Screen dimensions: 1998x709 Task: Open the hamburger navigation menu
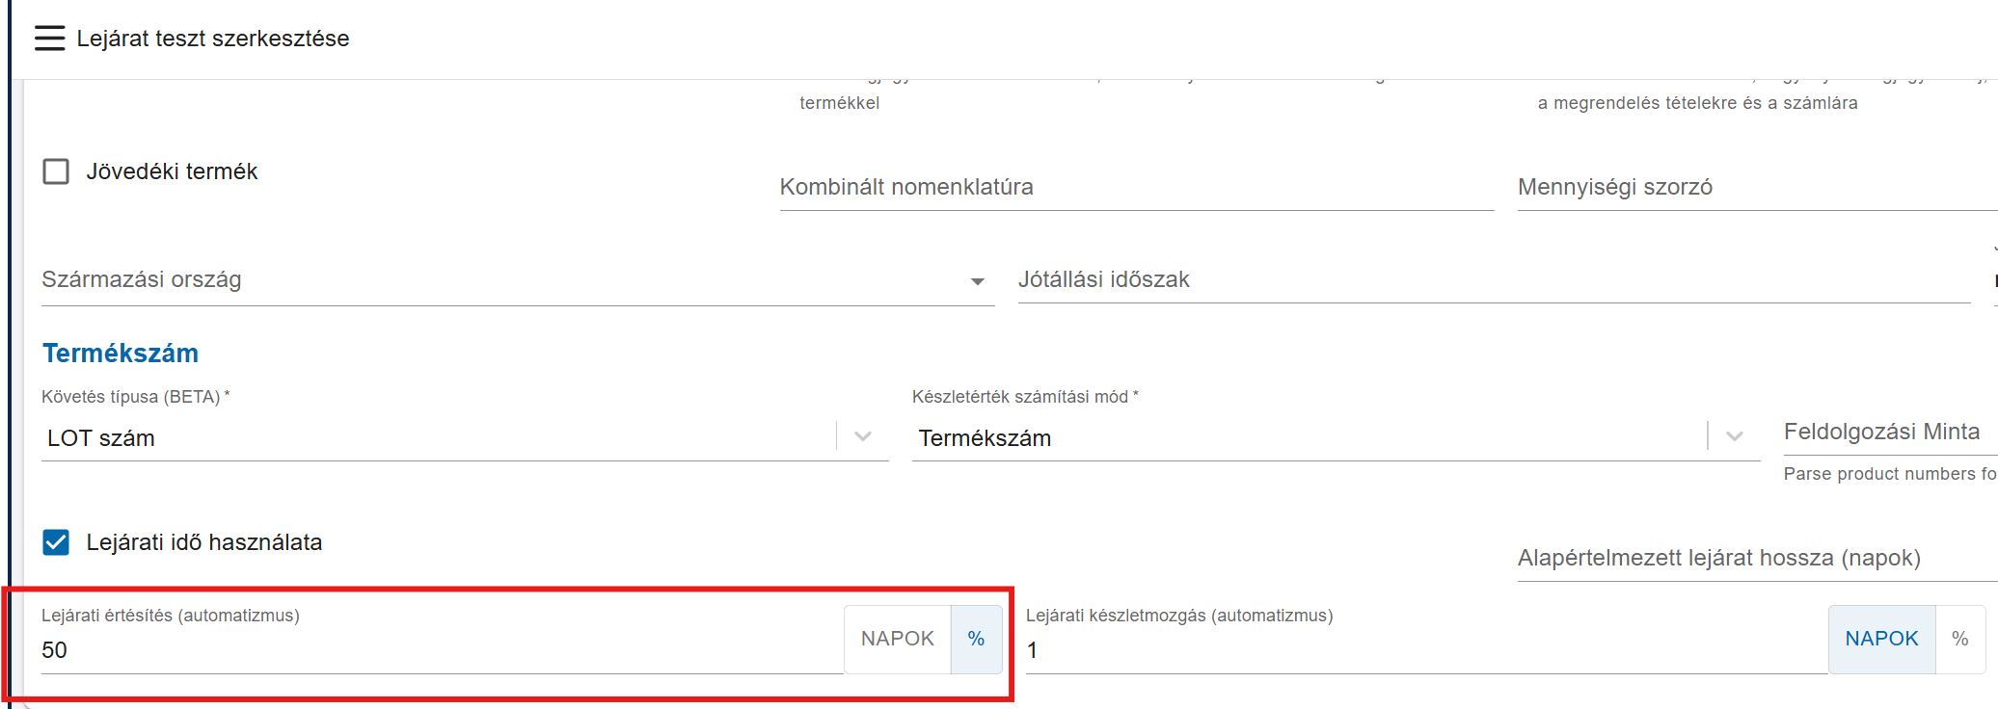pyautogui.click(x=49, y=39)
